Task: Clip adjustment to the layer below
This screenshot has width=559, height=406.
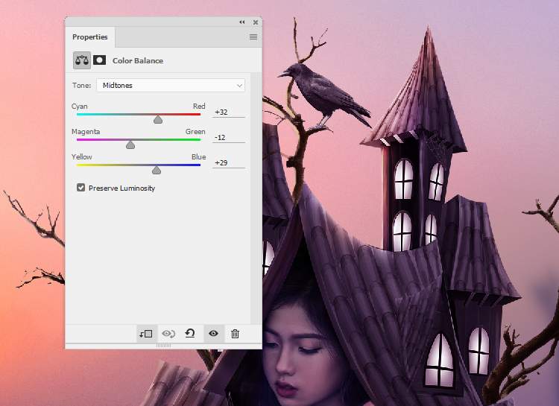Action: (x=146, y=334)
